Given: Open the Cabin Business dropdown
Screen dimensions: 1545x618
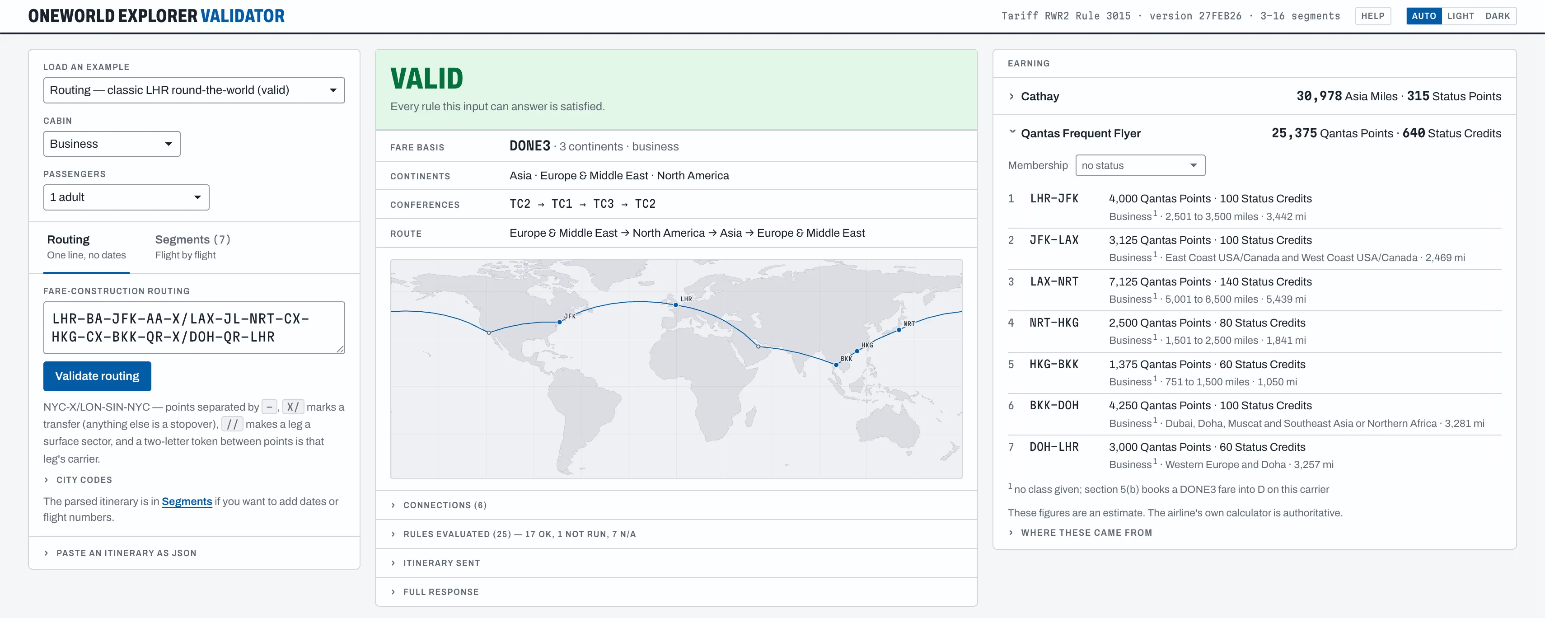Looking at the screenshot, I should [x=112, y=144].
